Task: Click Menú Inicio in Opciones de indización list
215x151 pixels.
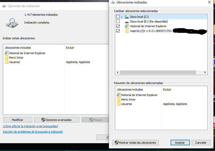Action: point(16,58)
